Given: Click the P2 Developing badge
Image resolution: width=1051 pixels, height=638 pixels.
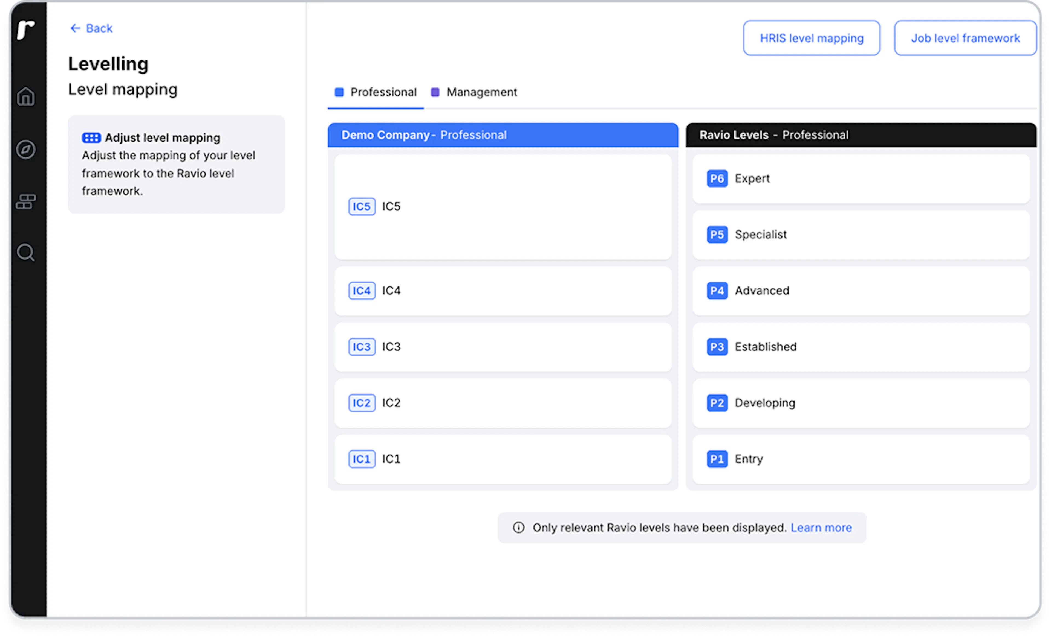Looking at the screenshot, I should (x=717, y=403).
